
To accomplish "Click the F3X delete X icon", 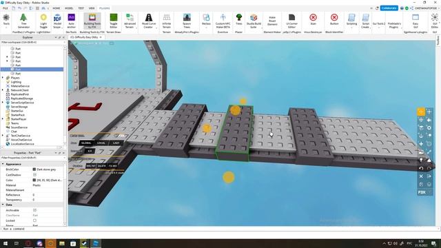I will (x=421, y=176).
